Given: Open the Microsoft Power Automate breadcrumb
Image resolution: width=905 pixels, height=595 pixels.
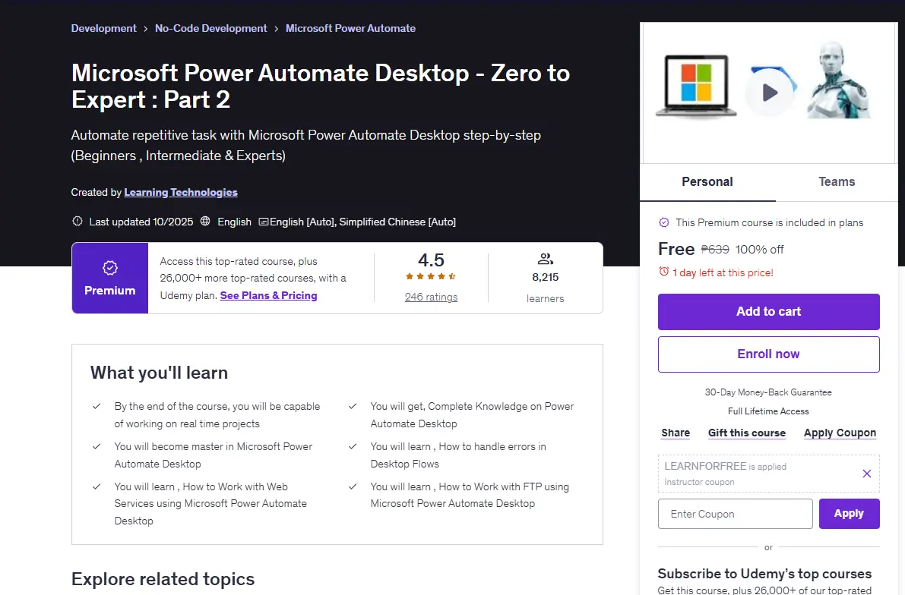Looking at the screenshot, I should point(350,28).
